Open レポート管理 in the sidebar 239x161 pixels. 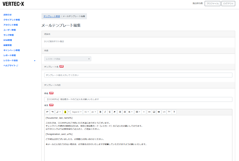[9, 55]
